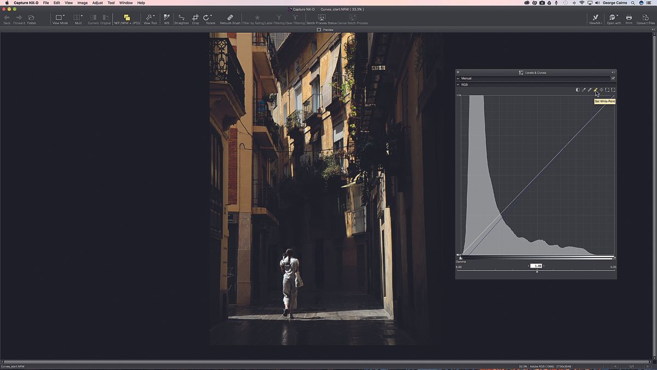The height and width of the screenshot is (370, 657).
Task: Select the Retouch Brush tool
Action: coord(229,18)
